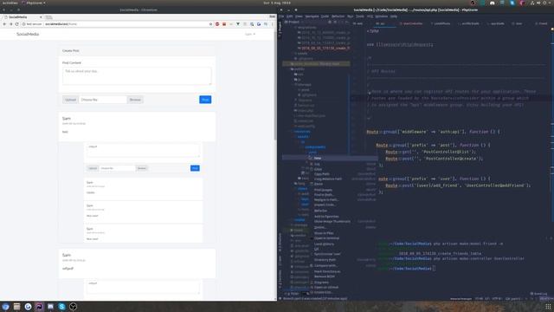Choose Inspect Code in the context menu

click(x=343, y=205)
